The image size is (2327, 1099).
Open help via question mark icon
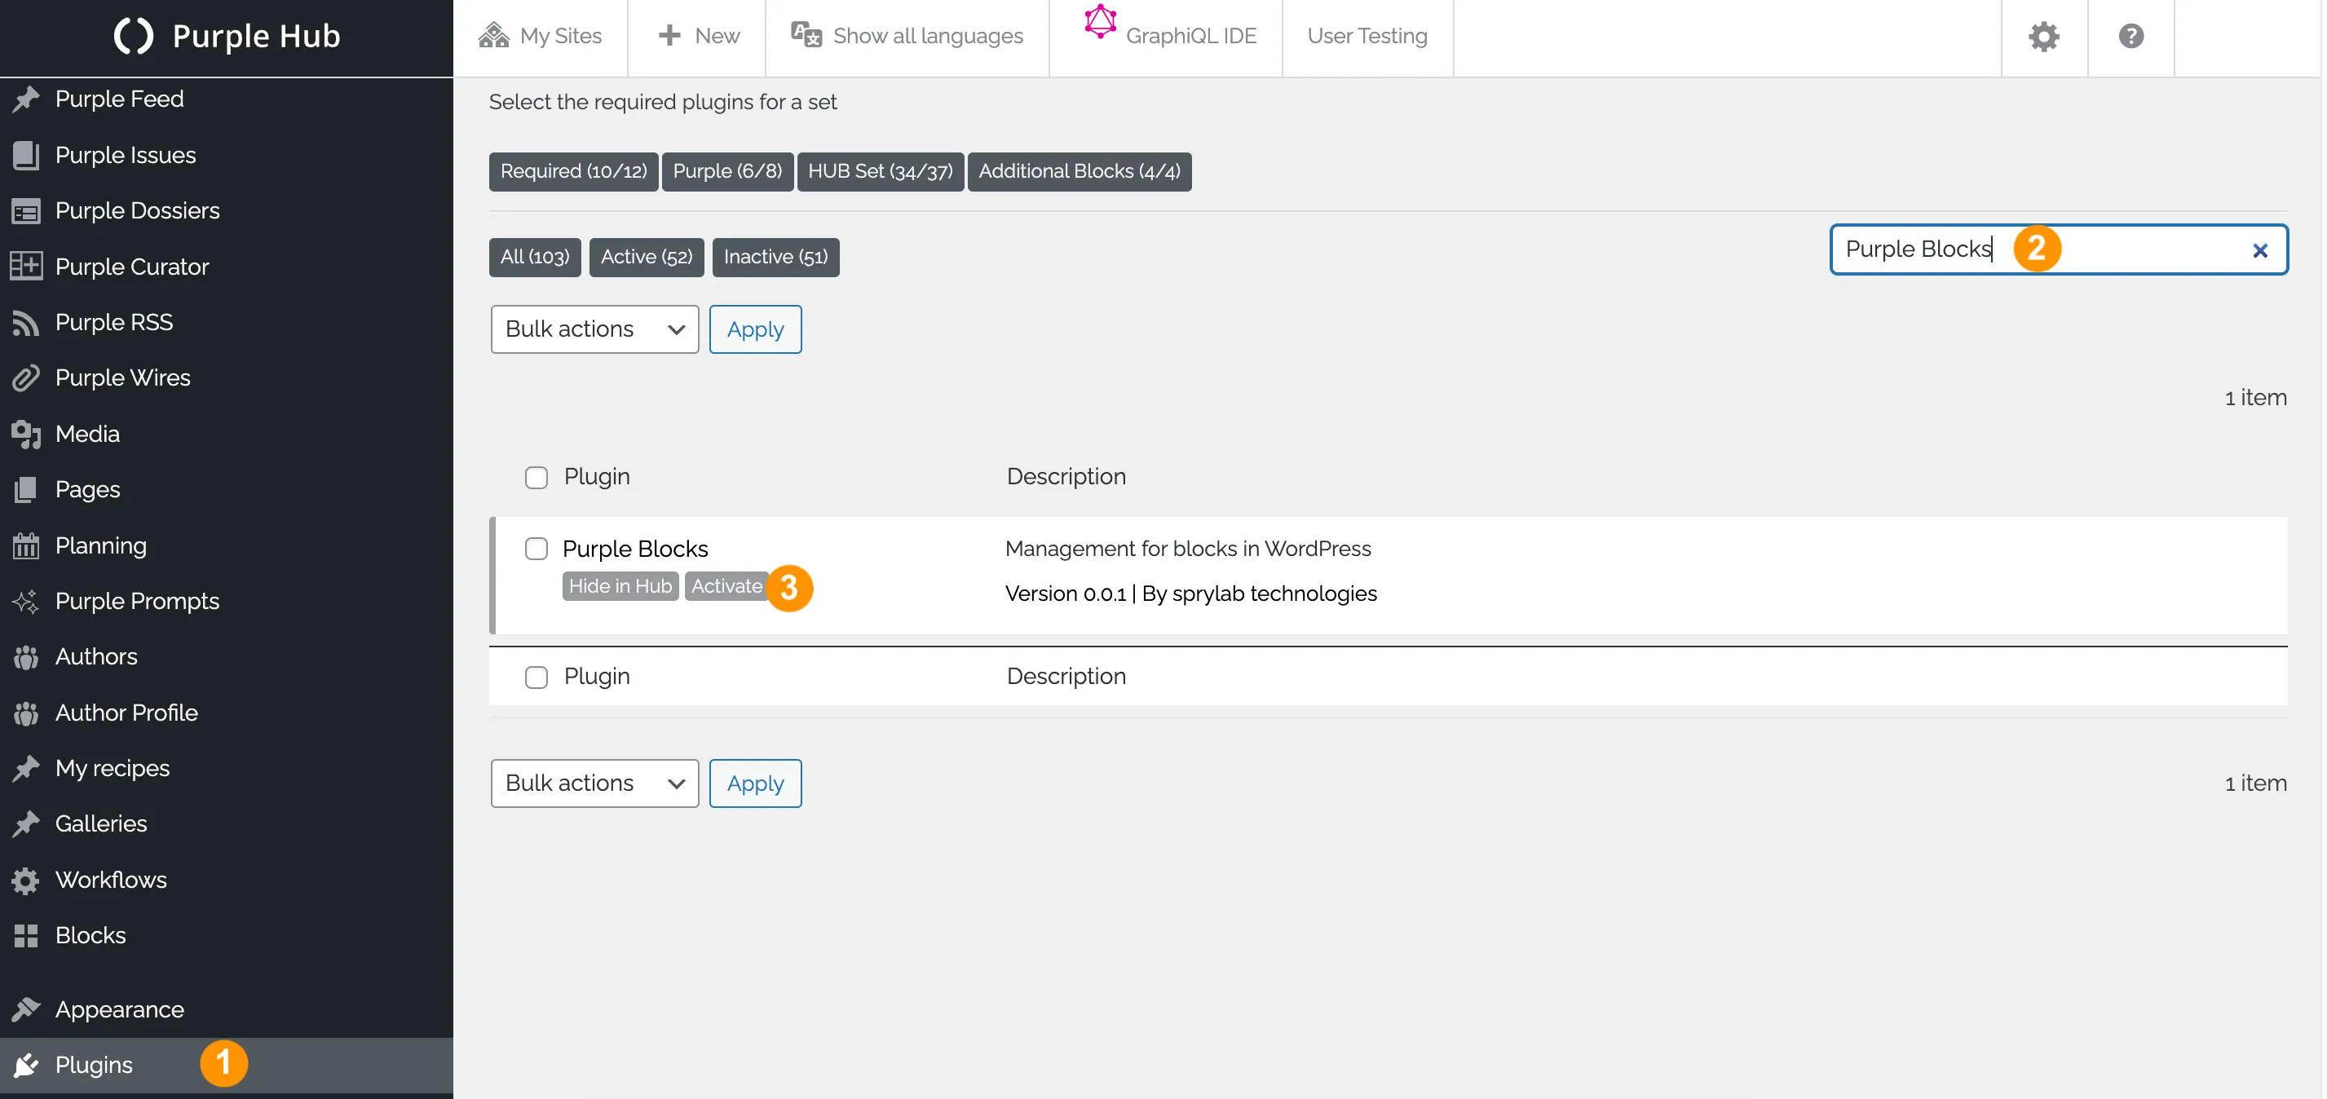tap(2131, 36)
